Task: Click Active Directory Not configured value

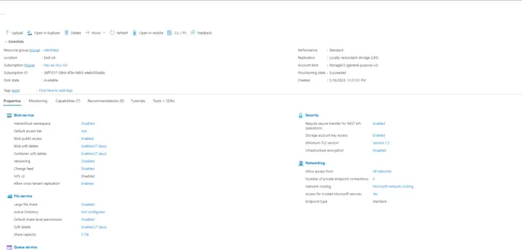Action: click(x=93, y=212)
